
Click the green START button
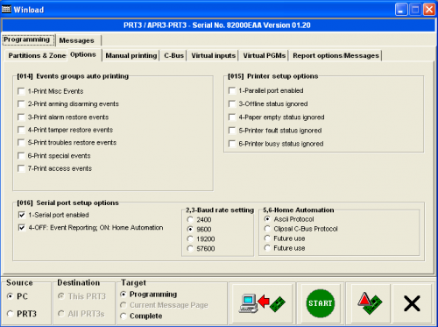pos(320,303)
